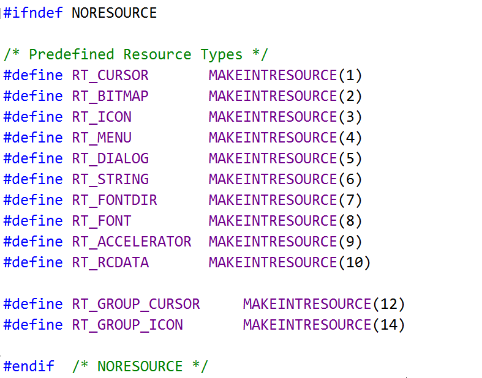Select the RT_ICON macro name
The image size is (482, 378).
102,117
